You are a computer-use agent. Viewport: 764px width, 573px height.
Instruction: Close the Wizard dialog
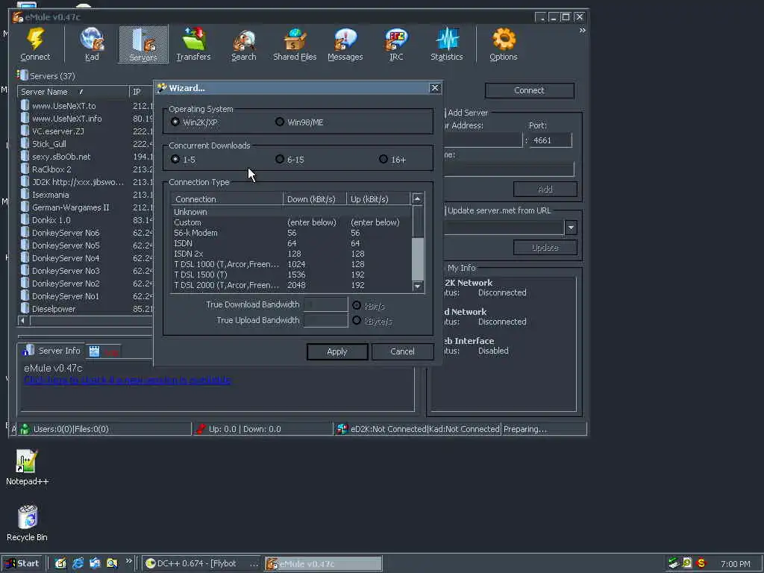(x=435, y=88)
